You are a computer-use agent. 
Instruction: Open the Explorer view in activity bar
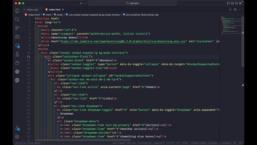17,11
